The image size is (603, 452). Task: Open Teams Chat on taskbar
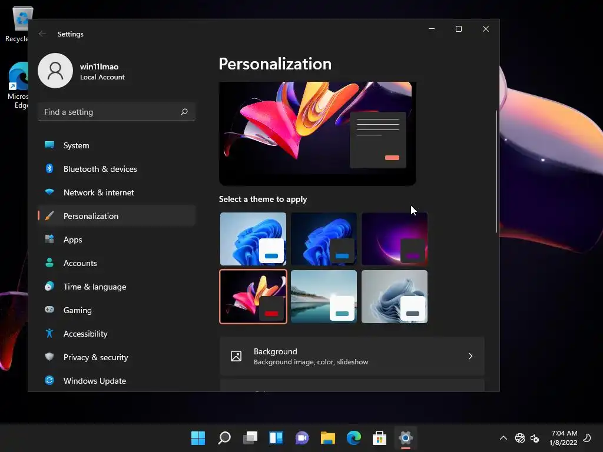tap(302, 438)
